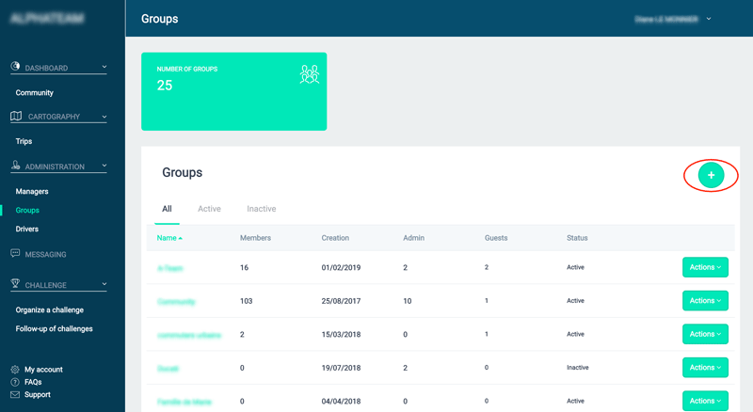Image resolution: width=753 pixels, height=412 pixels.
Task: Click the Messaging chat bubble icon
Action: (16, 254)
